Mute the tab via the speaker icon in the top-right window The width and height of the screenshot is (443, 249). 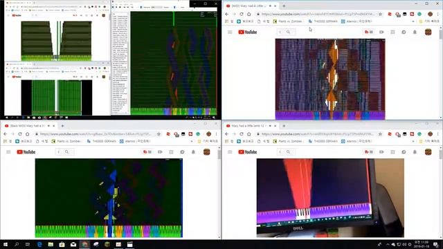pyautogui.click(x=271, y=6)
